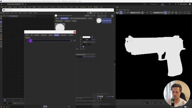The width and height of the screenshot is (192, 108).
Task: Click the last expand icon in render view toolbar
Action: (x=189, y=13)
